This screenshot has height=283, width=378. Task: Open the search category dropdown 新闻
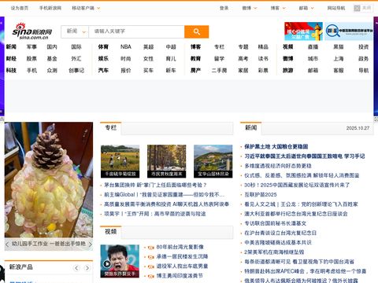pyautogui.click(x=75, y=31)
